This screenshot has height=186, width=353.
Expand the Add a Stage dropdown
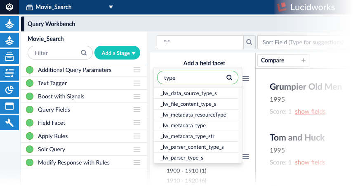point(117,53)
